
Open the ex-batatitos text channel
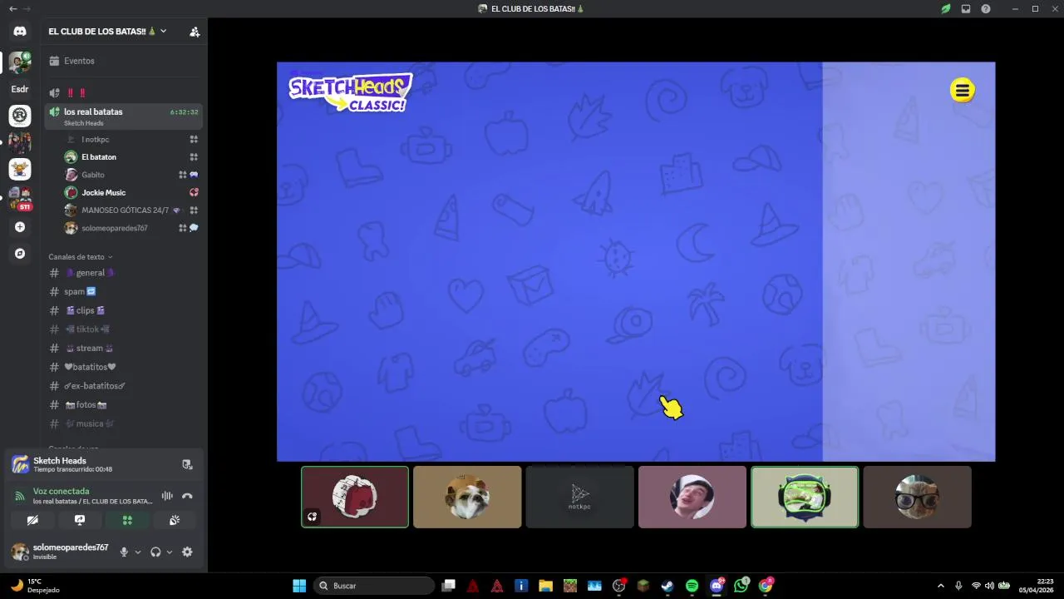(x=124, y=386)
